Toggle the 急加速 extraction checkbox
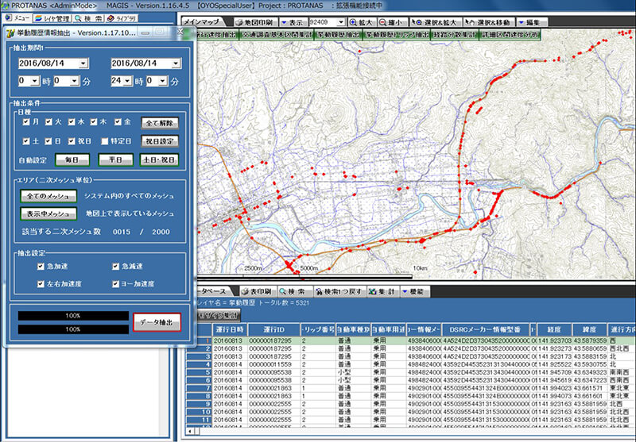Screen dimensions: 636x442 [41, 267]
